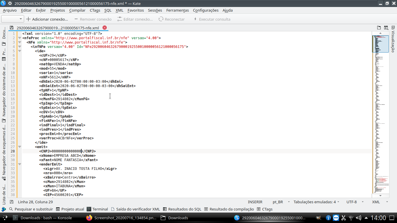Collapse the emit element on line 27

pyautogui.click(x=20, y=147)
